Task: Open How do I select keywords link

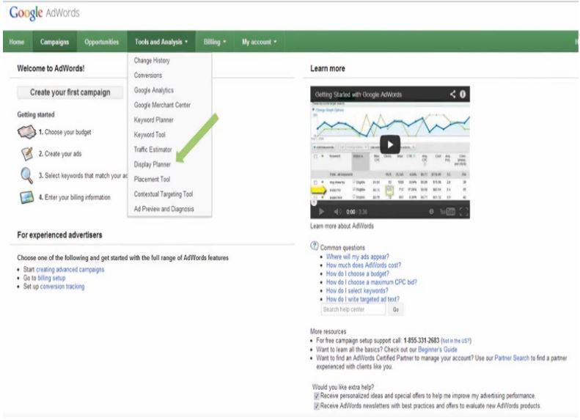Action: [x=357, y=290]
